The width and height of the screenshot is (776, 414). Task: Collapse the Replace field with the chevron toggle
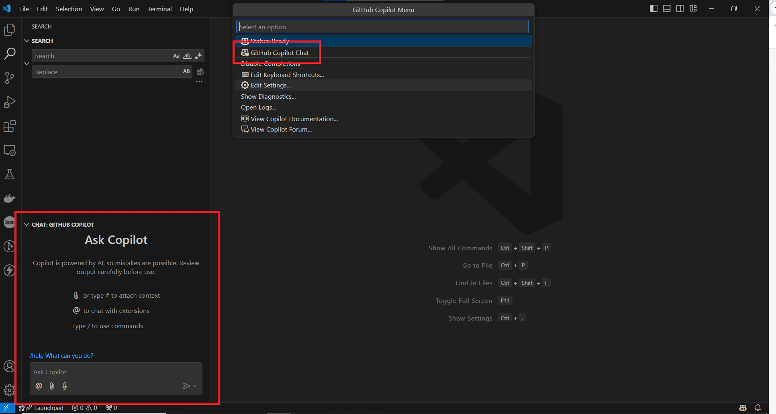pos(27,63)
